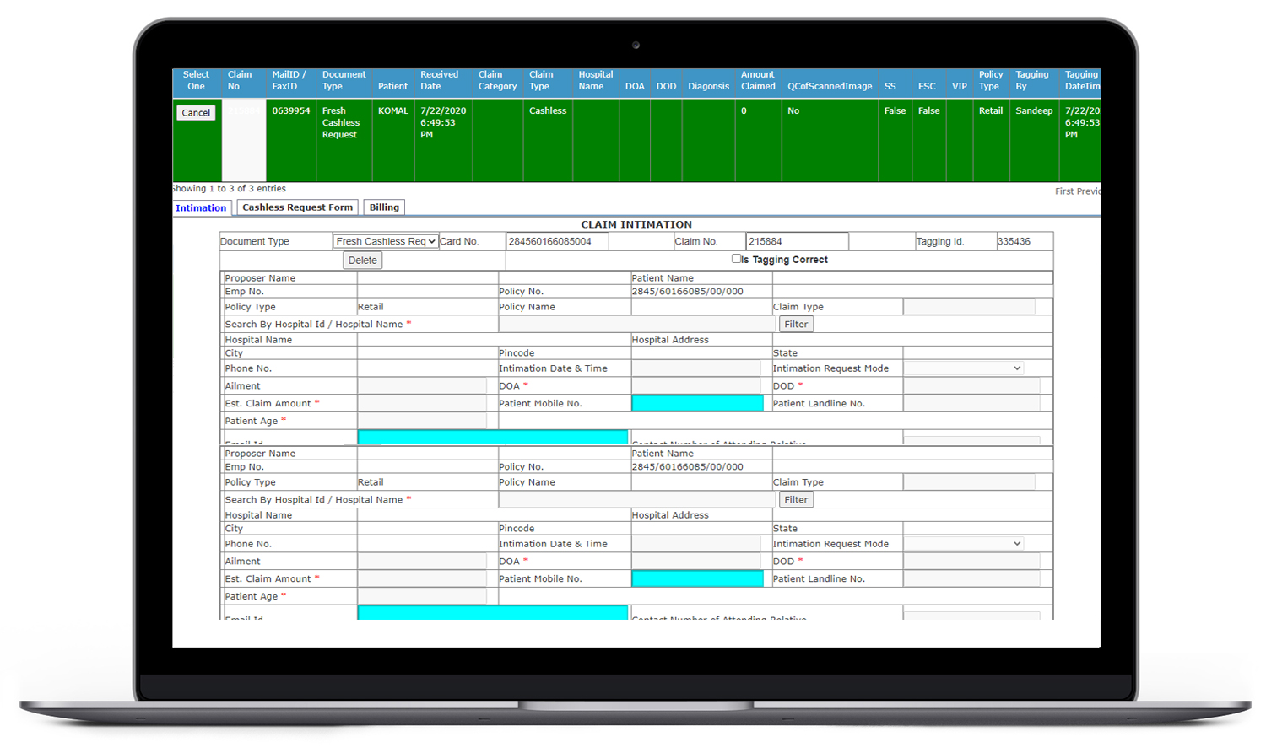Click into the Card No. field
Viewport: 1266px width, 753px height.
556,242
